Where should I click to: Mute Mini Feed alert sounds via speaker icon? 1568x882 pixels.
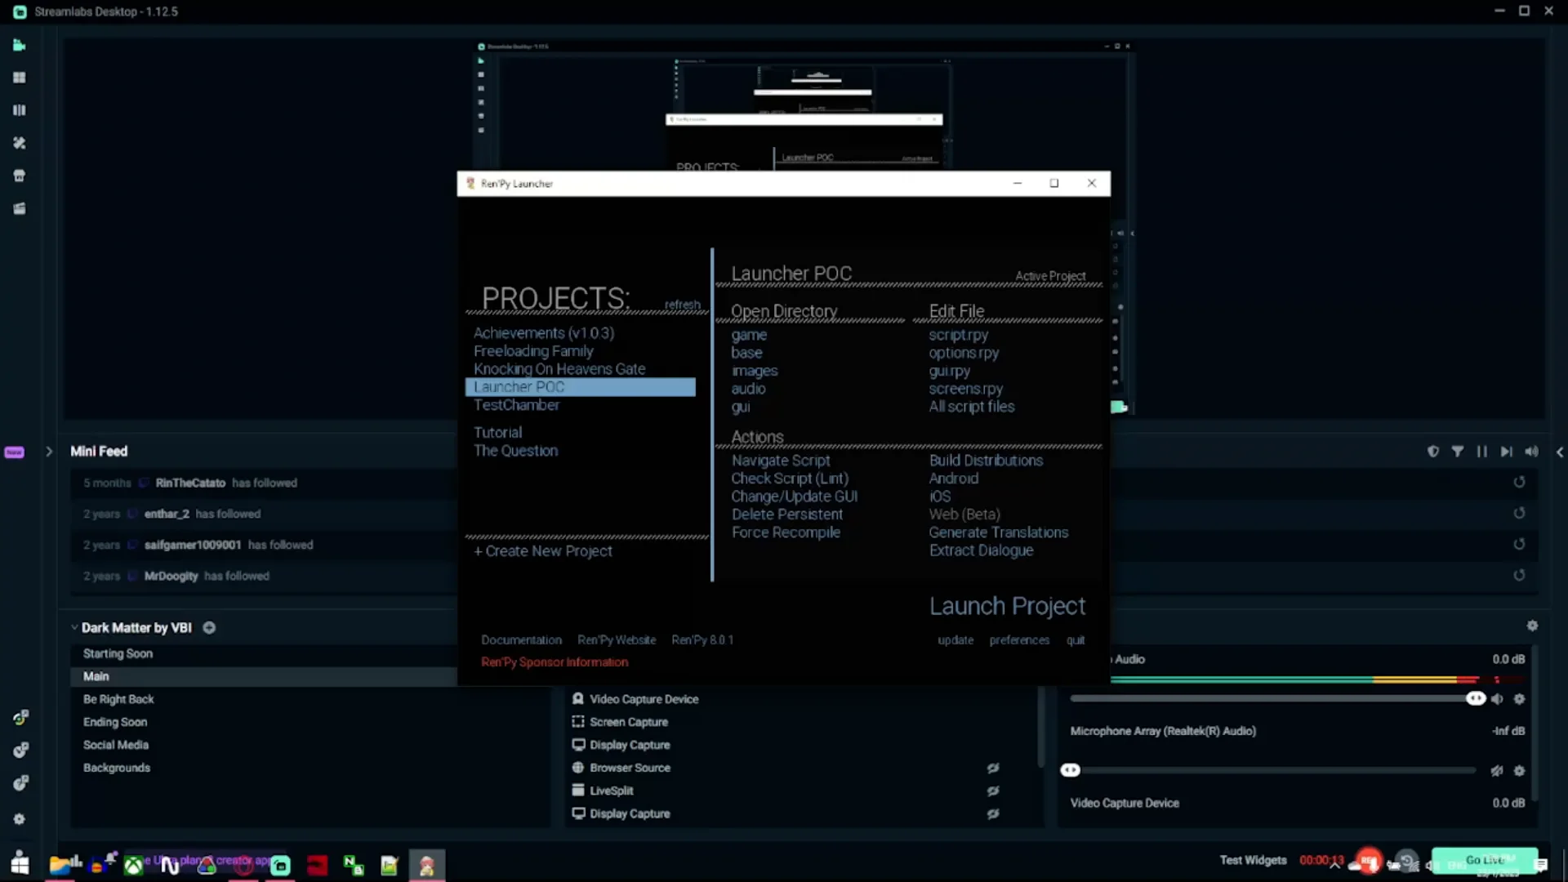1532,451
